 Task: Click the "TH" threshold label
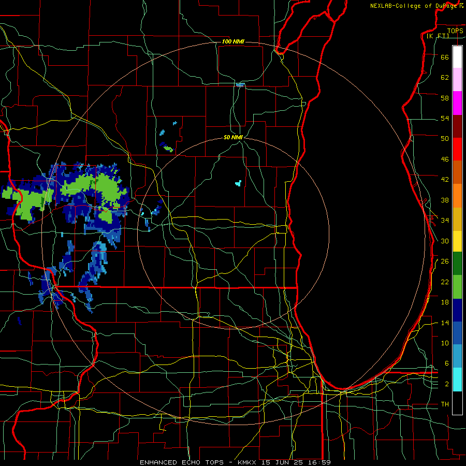445,404
